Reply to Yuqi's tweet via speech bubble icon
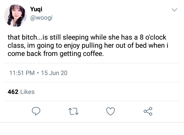184x135 pixels. click(x=36, y=111)
